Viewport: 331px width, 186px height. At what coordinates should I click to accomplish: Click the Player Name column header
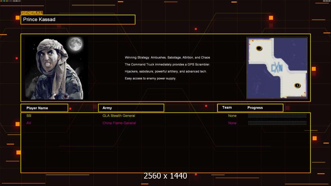pos(44,108)
